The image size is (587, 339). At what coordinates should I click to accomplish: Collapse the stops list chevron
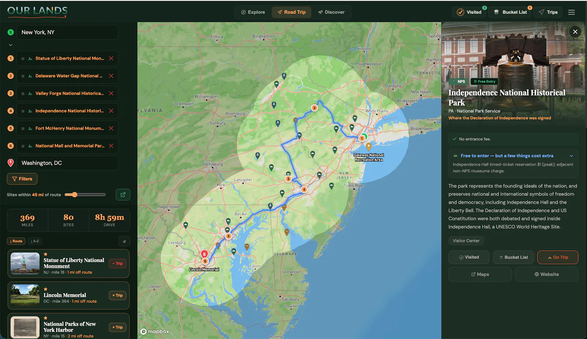point(11,45)
